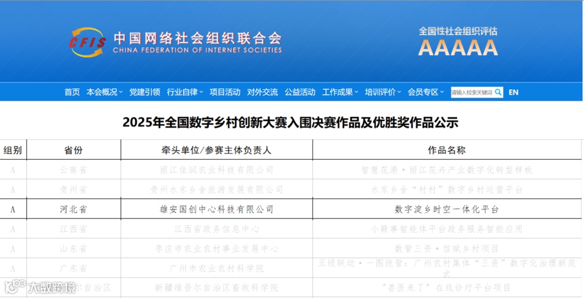This screenshot has width=584, height=298.
Task: Click the 作品名称 column header
Action: (447, 150)
